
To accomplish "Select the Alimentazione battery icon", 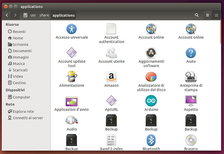I will click(x=71, y=76).
